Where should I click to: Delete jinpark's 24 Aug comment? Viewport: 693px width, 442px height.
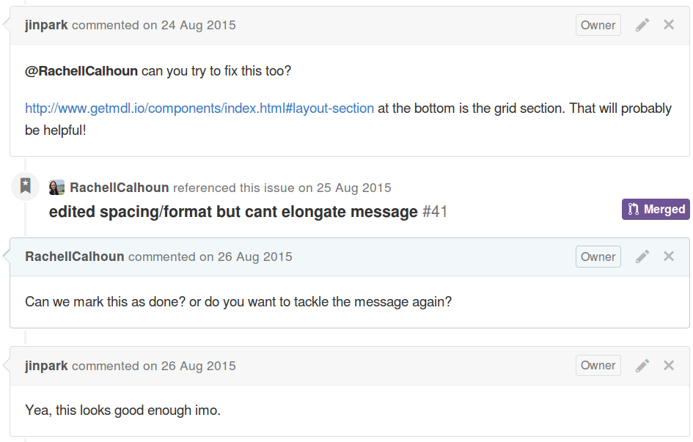pyautogui.click(x=669, y=25)
